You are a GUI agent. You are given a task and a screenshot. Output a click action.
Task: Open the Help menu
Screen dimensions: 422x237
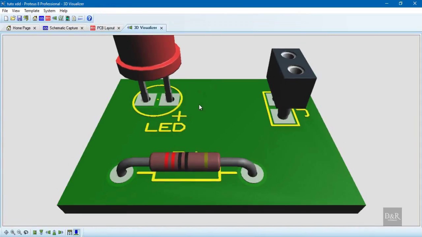63,11
